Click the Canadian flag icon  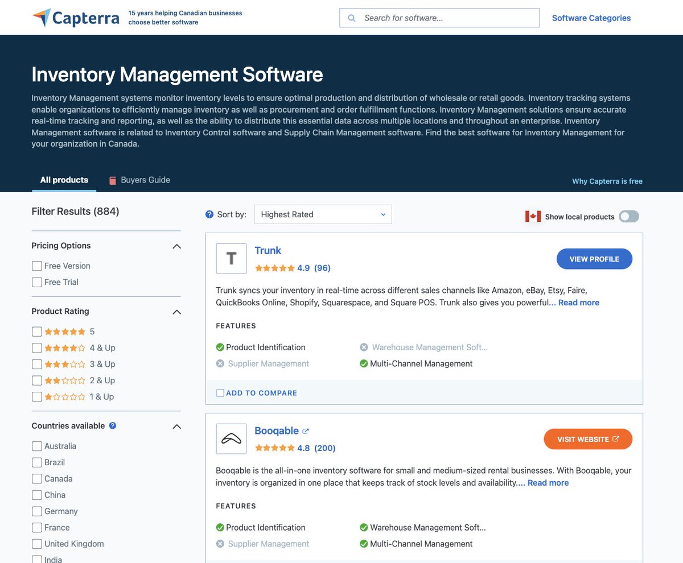tap(533, 216)
